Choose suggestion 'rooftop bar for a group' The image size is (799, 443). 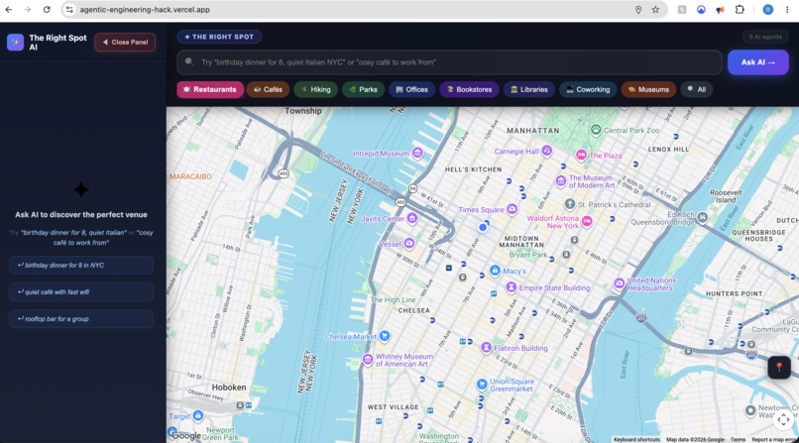coord(81,319)
